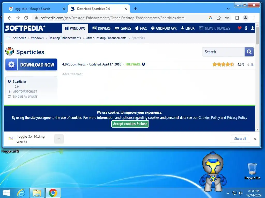Close the downloads bar

click(255, 139)
